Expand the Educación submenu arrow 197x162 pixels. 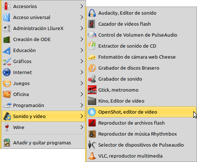coord(82,50)
